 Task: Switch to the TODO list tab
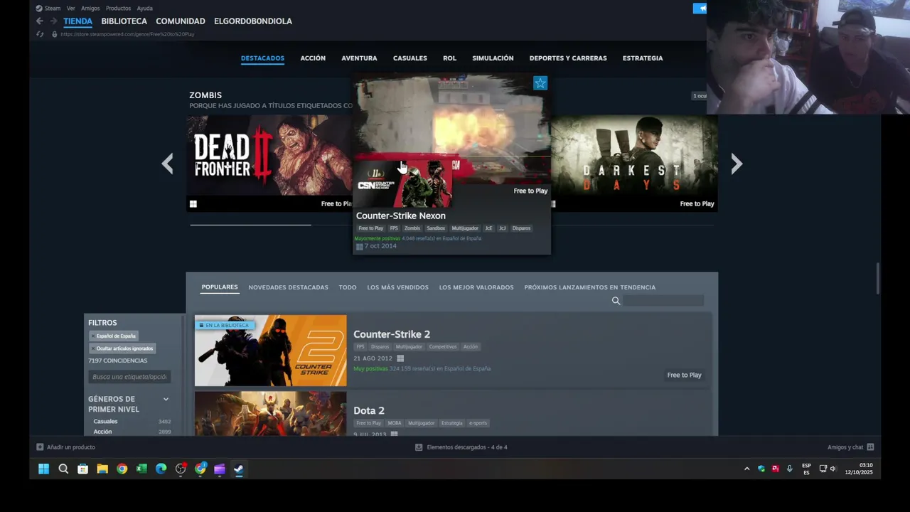tap(348, 287)
